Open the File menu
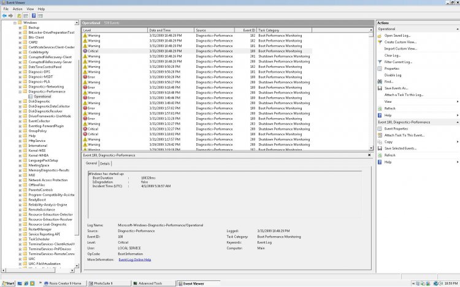This screenshot has width=460, height=287. click(6, 9)
